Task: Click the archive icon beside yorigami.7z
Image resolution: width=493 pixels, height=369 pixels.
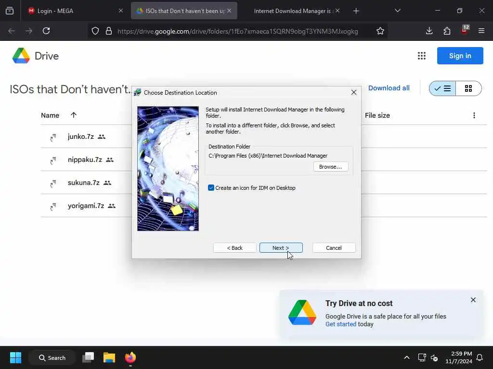Action: [53, 207]
